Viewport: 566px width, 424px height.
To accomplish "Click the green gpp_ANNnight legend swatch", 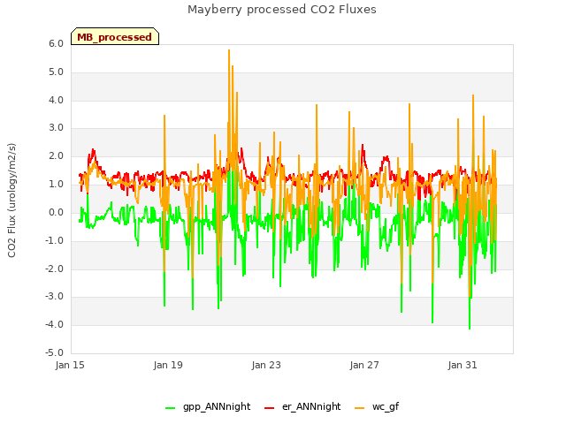I will click(170, 408).
